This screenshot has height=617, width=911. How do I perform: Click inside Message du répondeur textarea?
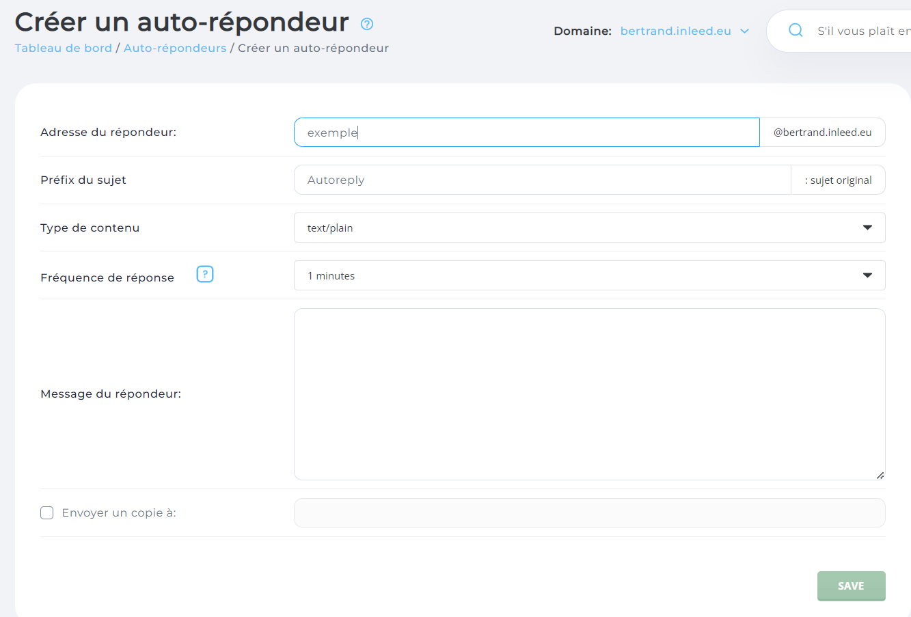pyautogui.click(x=589, y=394)
